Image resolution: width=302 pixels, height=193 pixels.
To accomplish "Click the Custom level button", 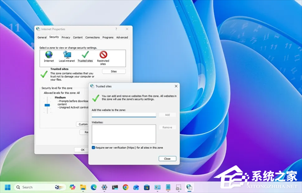I will coord(83,124).
